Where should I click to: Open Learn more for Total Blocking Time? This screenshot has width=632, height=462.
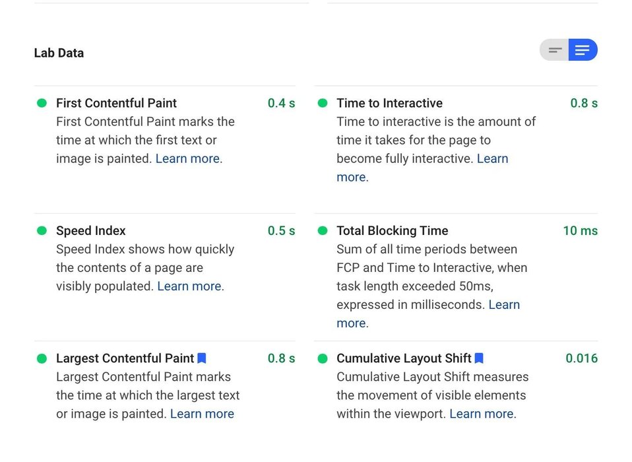tap(504, 305)
